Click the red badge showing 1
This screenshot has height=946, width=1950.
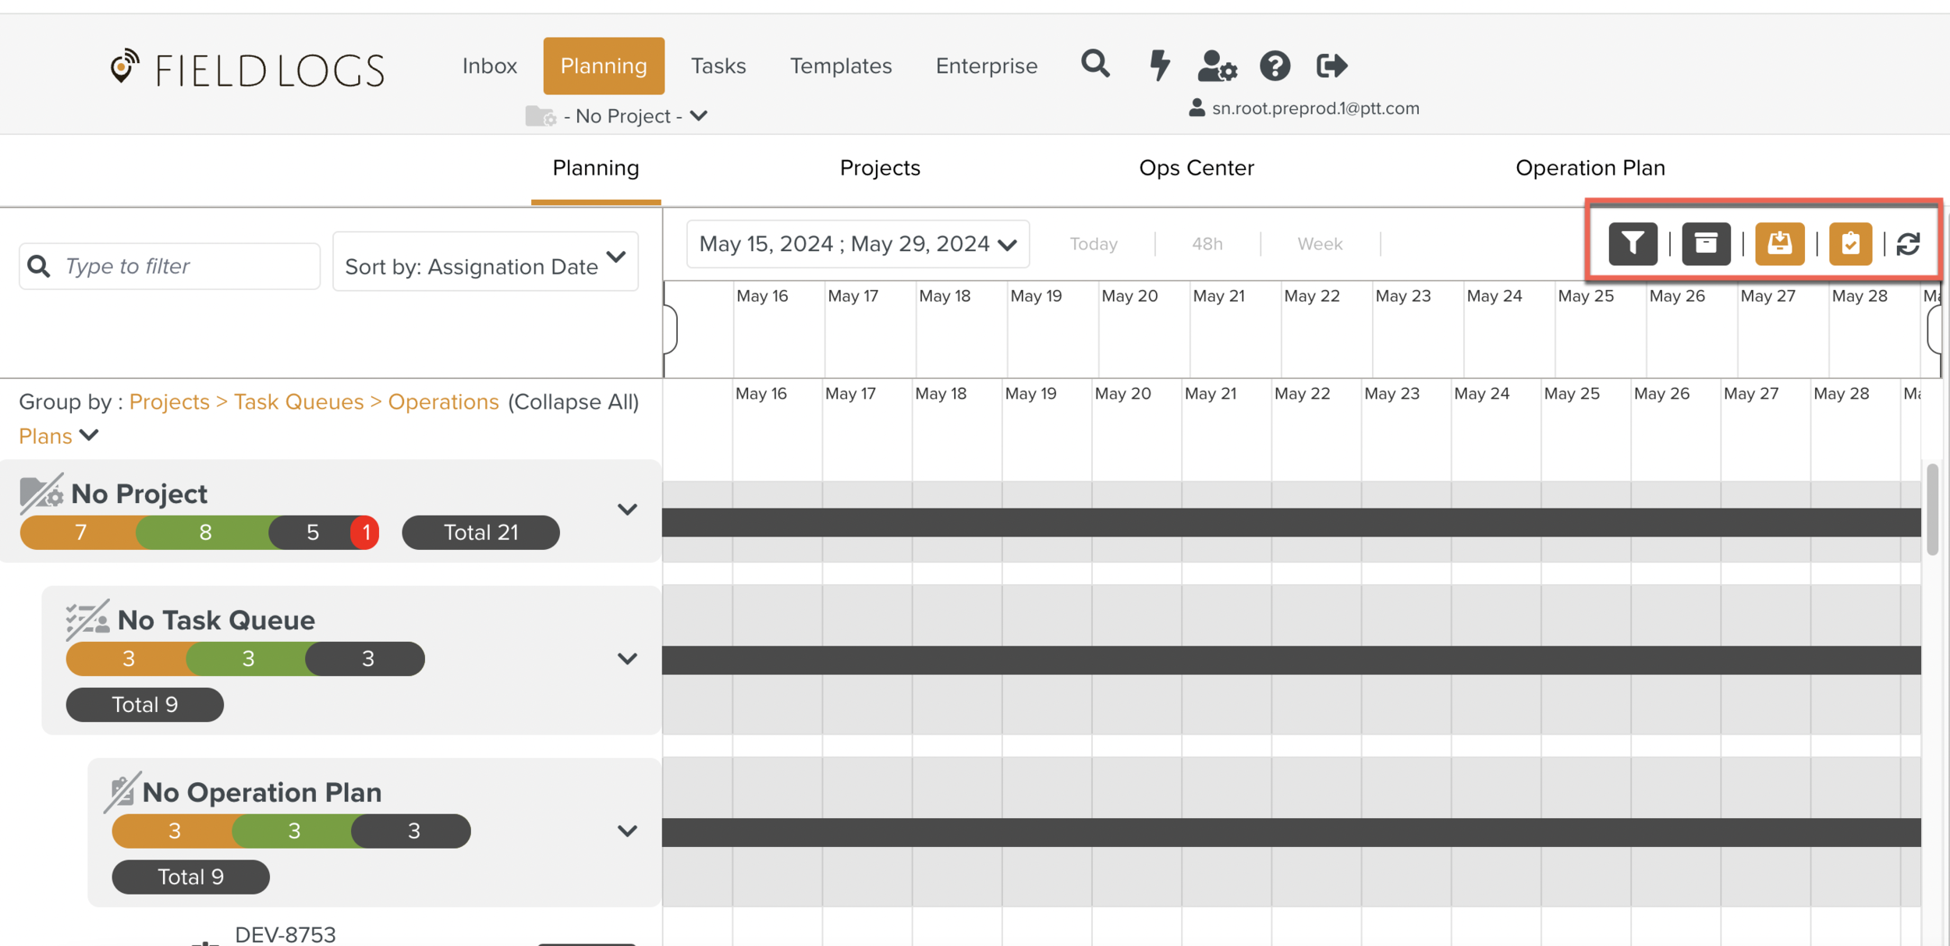[x=365, y=533]
